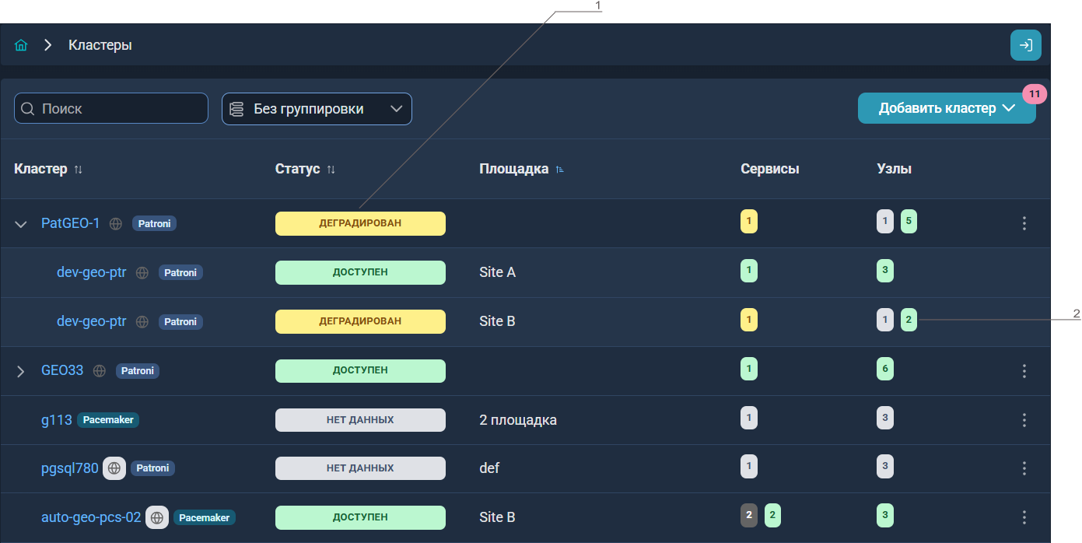
Task: Open three-dot menu for pgsql780
Action: 1024,468
